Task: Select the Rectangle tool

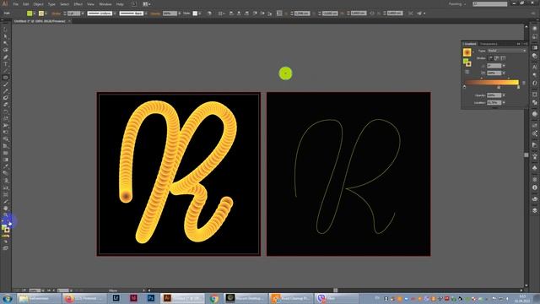Action: (x=5, y=78)
